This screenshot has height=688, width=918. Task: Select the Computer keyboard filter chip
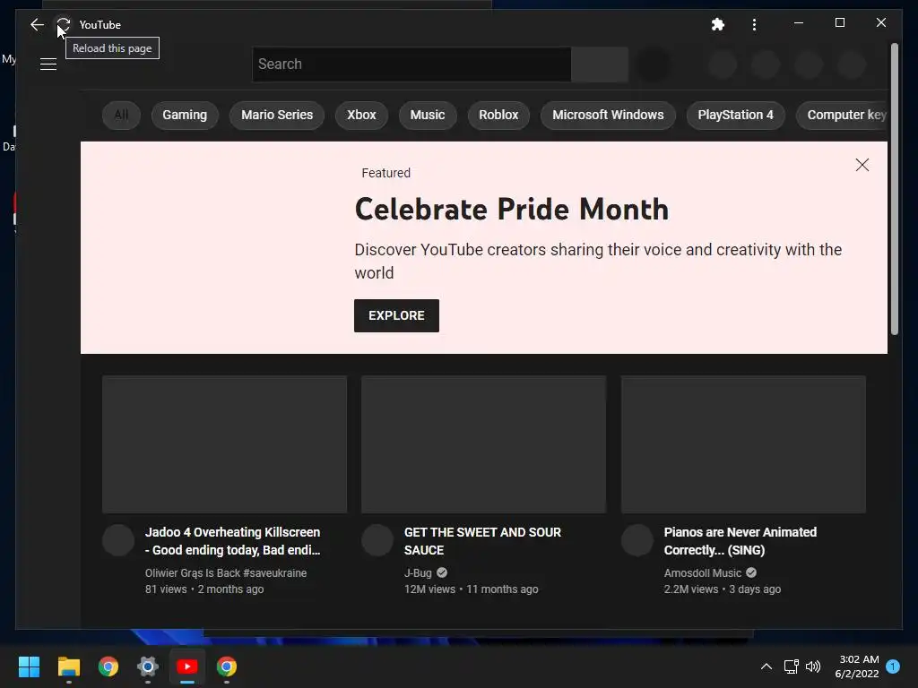[842, 115]
